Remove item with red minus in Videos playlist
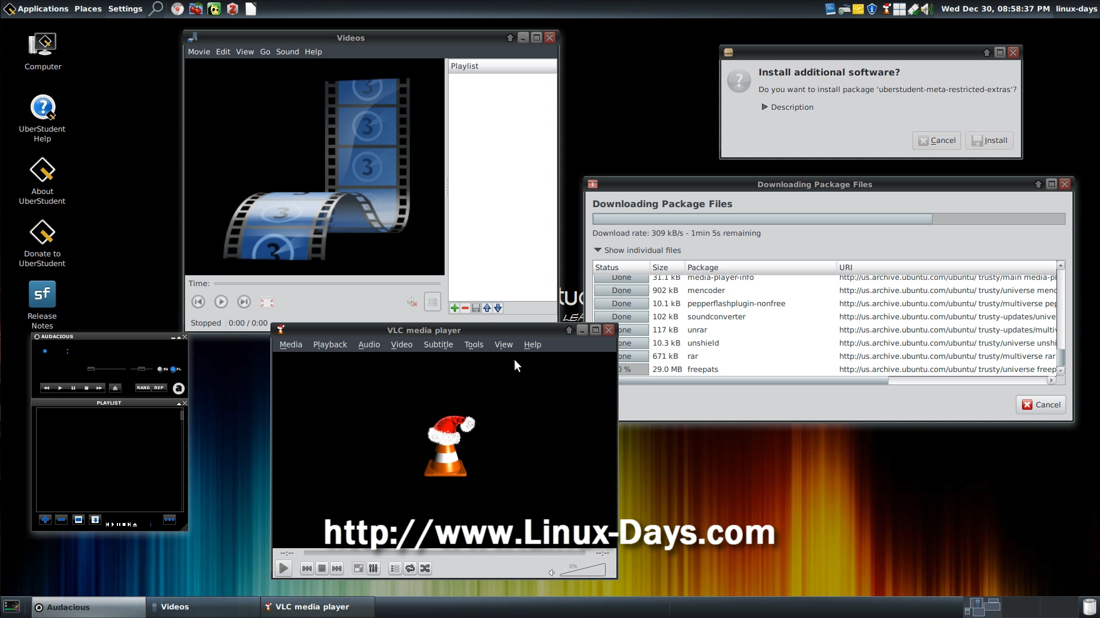Screen dimensions: 1100x618 click(465, 308)
